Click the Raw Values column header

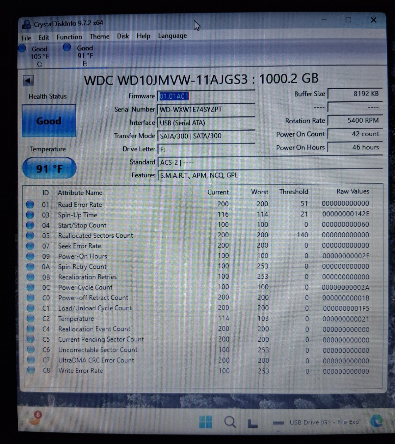coord(353,191)
